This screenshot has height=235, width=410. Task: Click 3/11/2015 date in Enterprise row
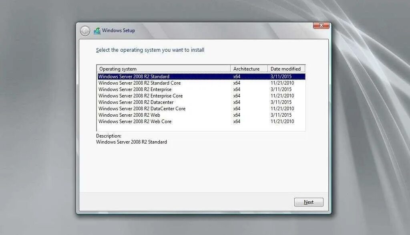(x=281, y=89)
